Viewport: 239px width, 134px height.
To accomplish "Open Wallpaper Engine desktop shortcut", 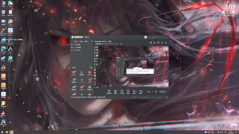I will tap(10, 32).
